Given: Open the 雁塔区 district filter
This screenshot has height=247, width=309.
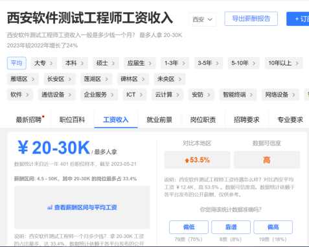Looking at the screenshot, I should click(23, 79).
